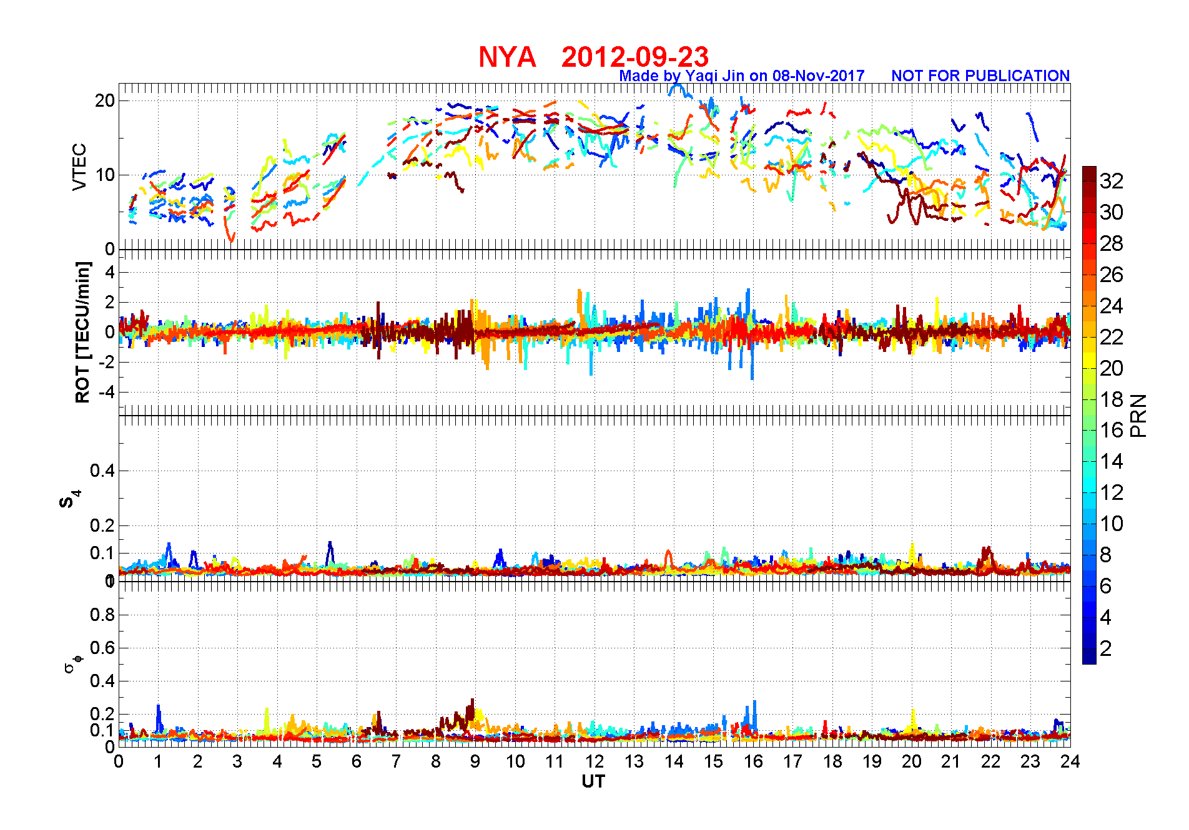Select colorbar PRN tick label 4
Viewport: 1189px width, 830px height.
pyautogui.click(x=1106, y=617)
